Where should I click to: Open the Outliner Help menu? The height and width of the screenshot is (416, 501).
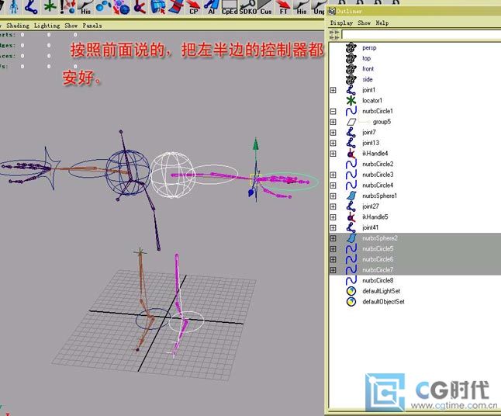(x=382, y=23)
